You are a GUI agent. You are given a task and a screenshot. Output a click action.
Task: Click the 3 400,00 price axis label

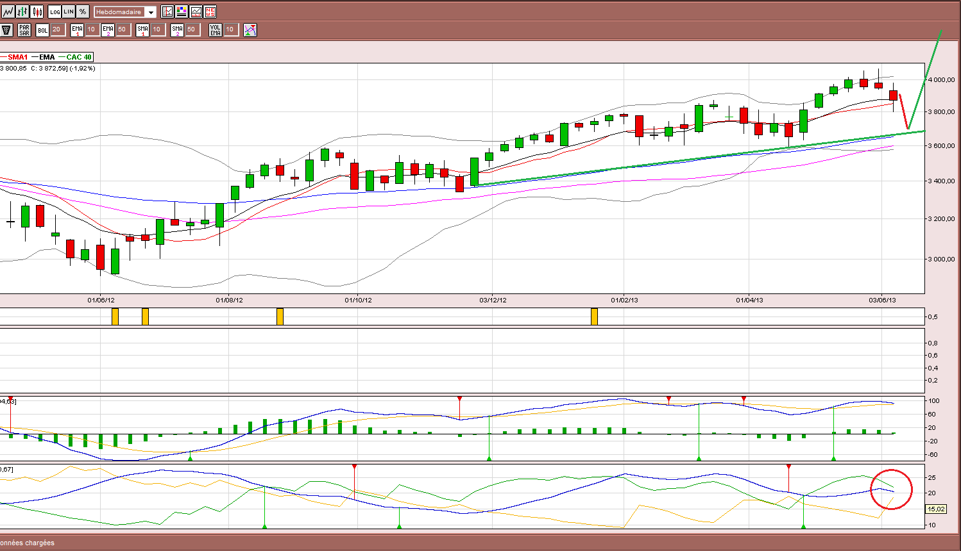[x=942, y=181]
